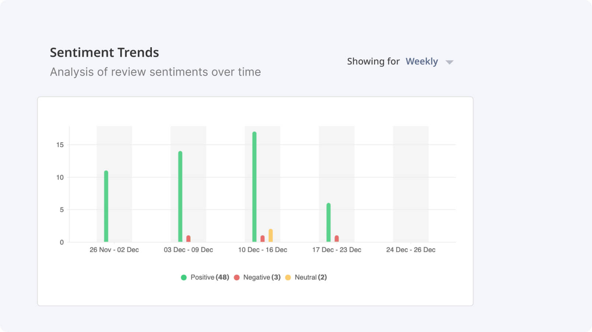
Task: Click the 17 Dec - 23 Dec negative bar
Action: click(x=337, y=239)
